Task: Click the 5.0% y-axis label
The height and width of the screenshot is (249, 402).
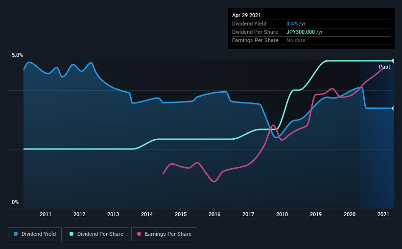Action: click(x=17, y=55)
